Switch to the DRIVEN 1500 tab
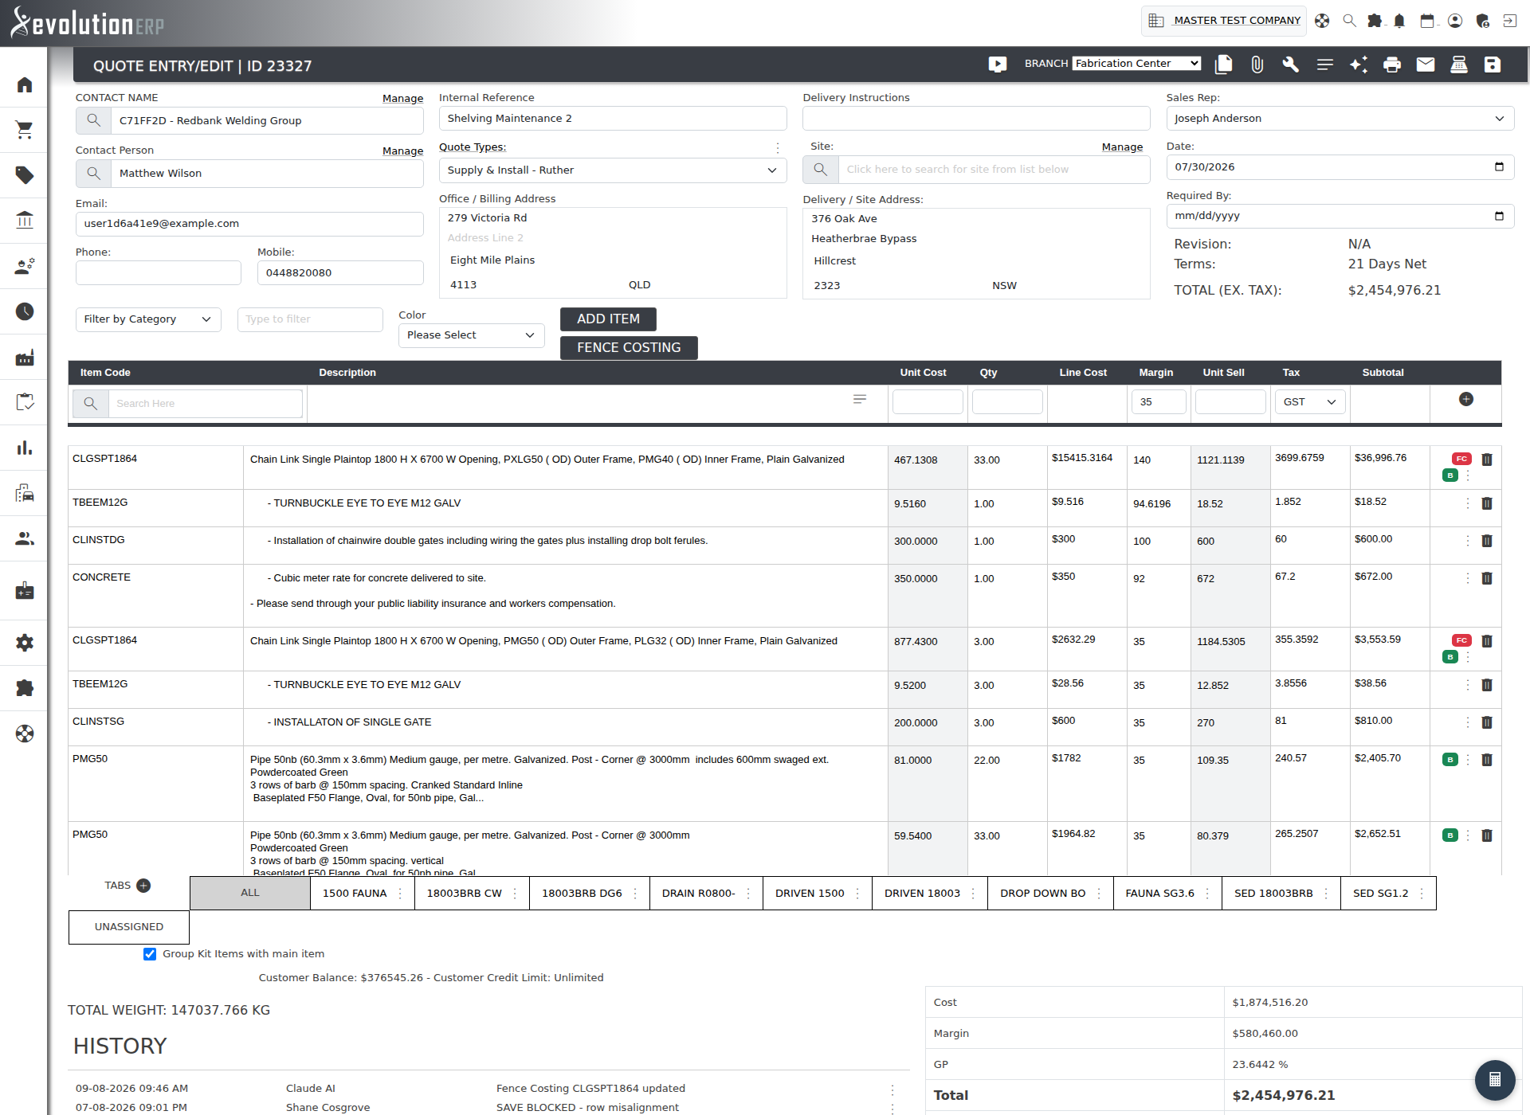Image resolution: width=1530 pixels, height=1115 pixels. pos(810,893)
